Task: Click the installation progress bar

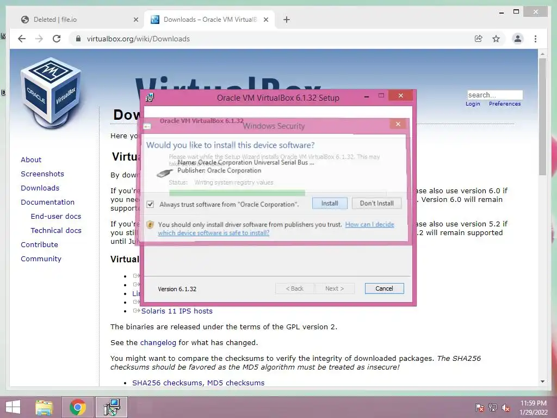Action: [277, 193]
